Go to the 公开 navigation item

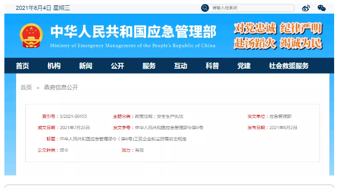pos(117,66)
